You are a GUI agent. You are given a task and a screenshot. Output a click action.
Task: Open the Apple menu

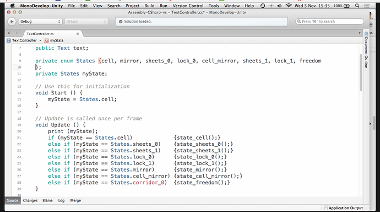tap(12, 6)
